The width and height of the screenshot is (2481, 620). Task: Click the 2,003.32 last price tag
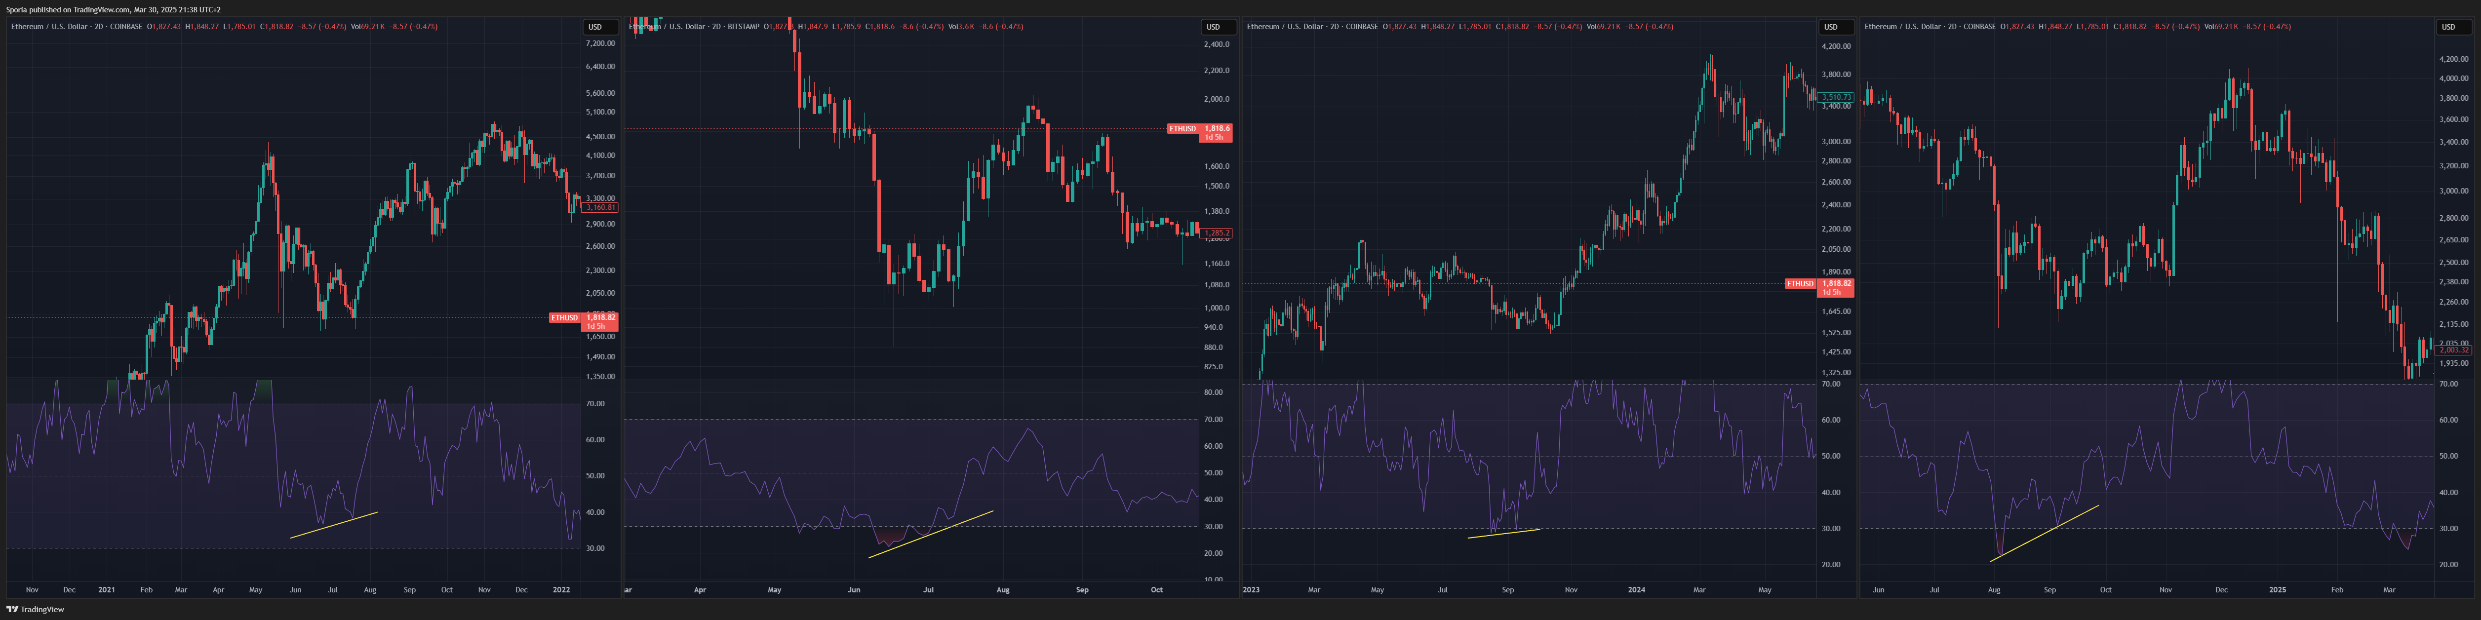point(2454,350)
